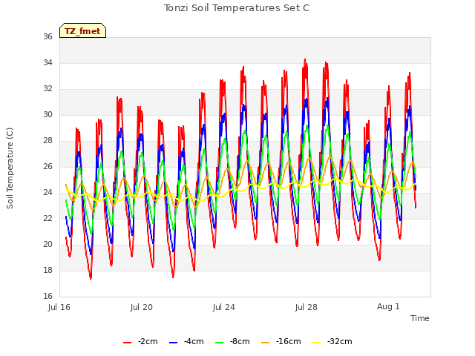Viewport: 475px width, 356px height.
Task: Click the 24 y-axis tick label
Action: (x=47, y=193)
